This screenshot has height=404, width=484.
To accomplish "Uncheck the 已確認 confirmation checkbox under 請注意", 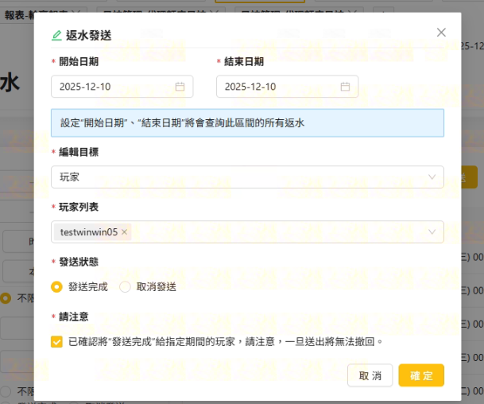I will (56, 341).
